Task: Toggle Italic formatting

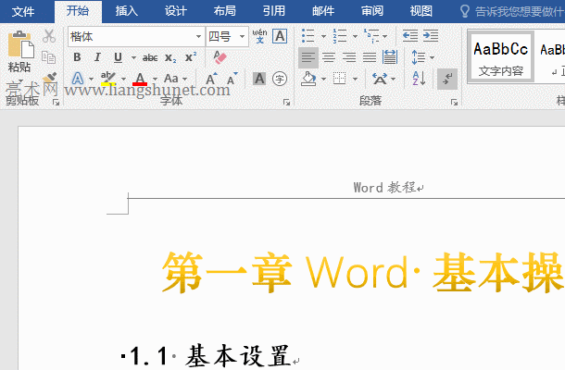Action: 97,57
